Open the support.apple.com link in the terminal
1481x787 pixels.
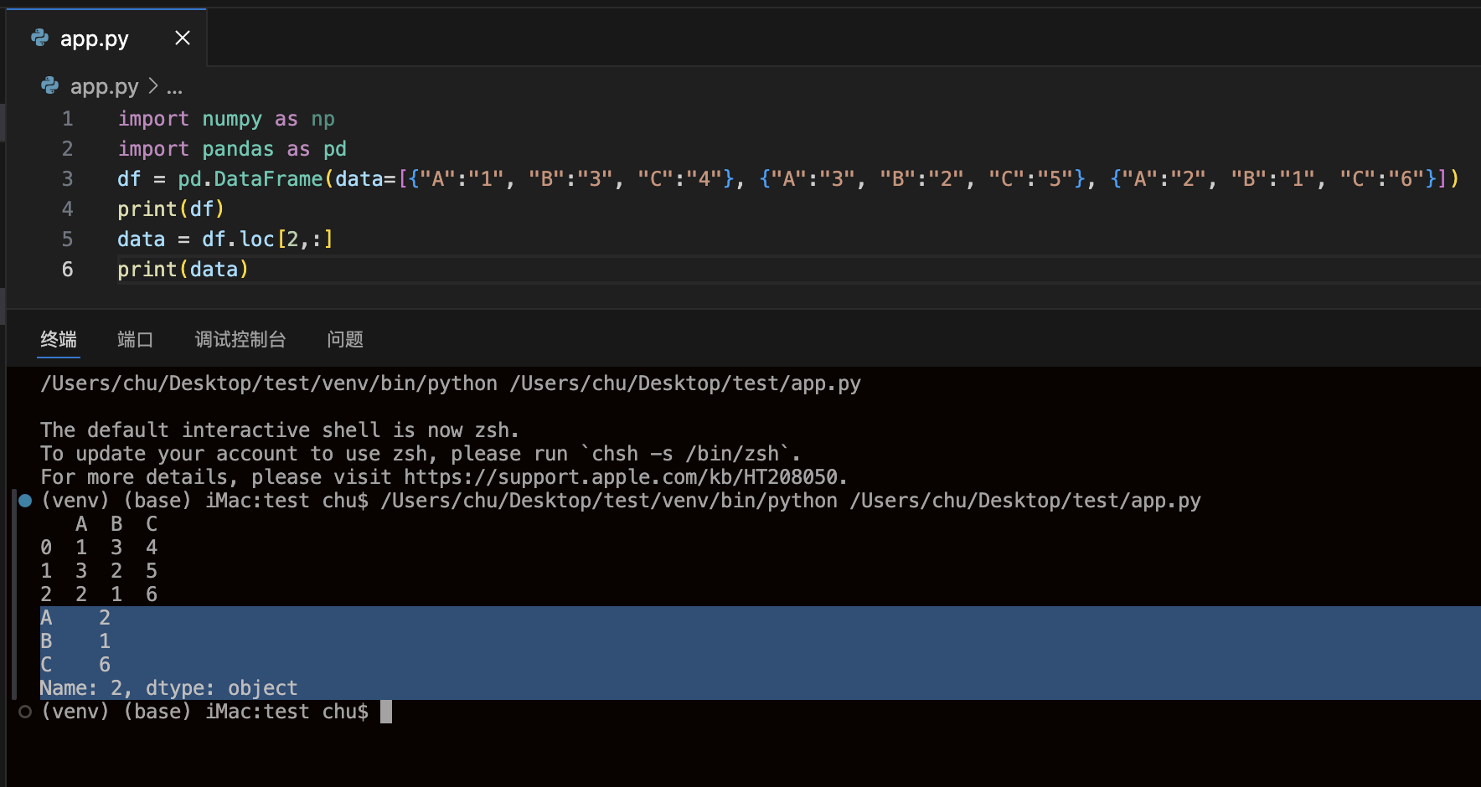(x=621, y=477)
